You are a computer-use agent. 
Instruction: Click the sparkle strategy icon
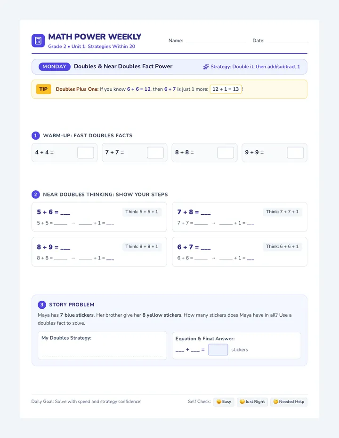pyautogui.click(x=206, y=67)
